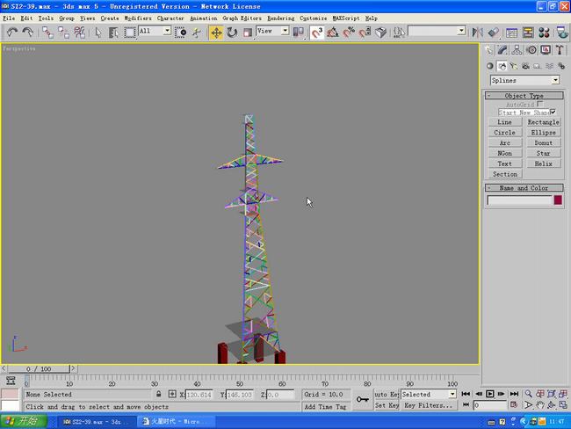Switch to the Hierarchy panel tab

tap(517, 50)
